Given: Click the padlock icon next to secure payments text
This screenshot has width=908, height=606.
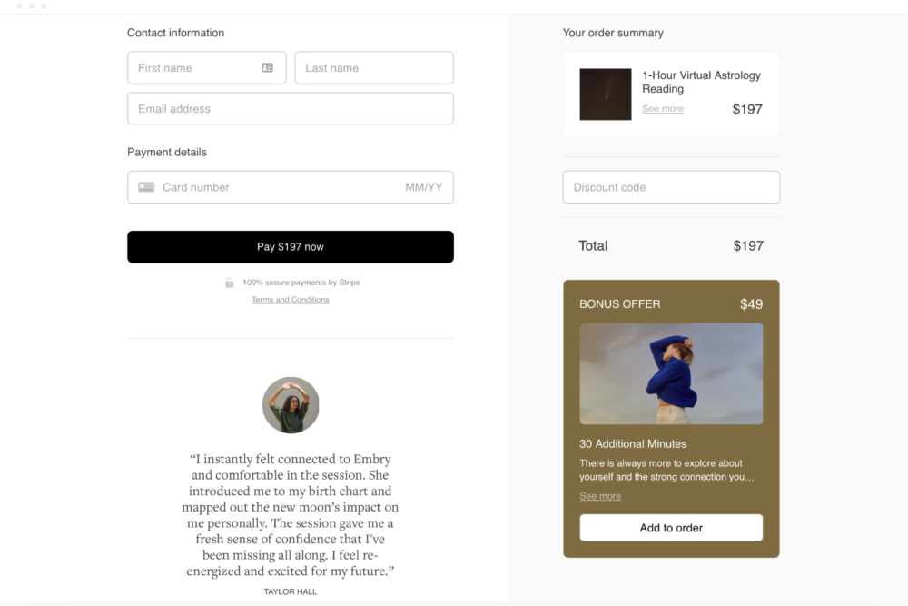Looking at the screenshot, I should pyautogui.click(x=229, y=283).
